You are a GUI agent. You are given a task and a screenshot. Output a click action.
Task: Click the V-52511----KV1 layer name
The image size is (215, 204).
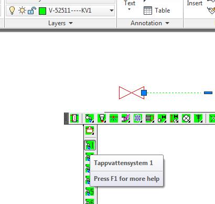[x=70, y=11]
